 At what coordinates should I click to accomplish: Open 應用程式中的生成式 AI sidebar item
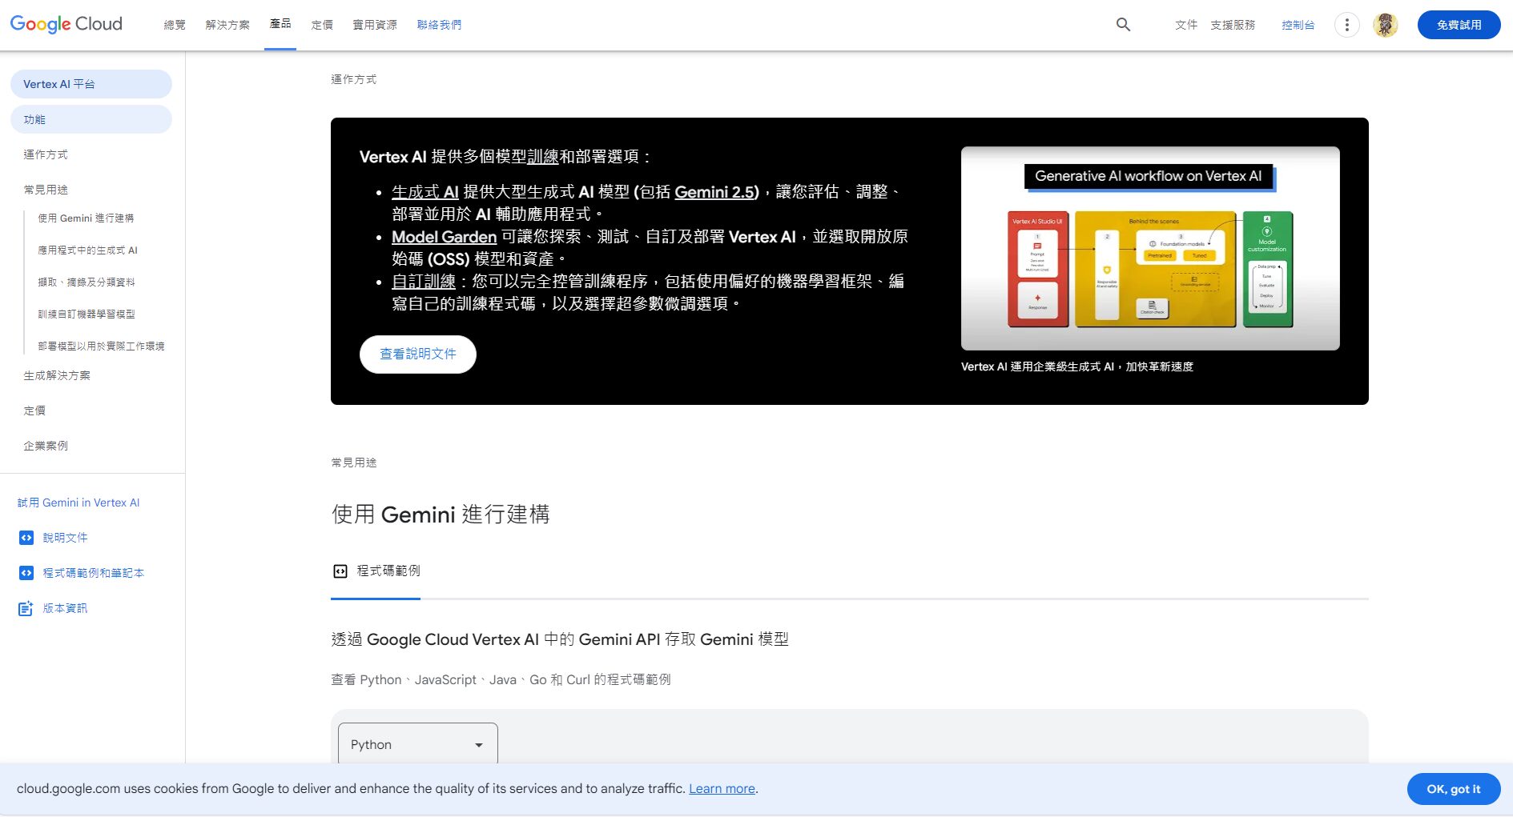click(x=87, y=250)
